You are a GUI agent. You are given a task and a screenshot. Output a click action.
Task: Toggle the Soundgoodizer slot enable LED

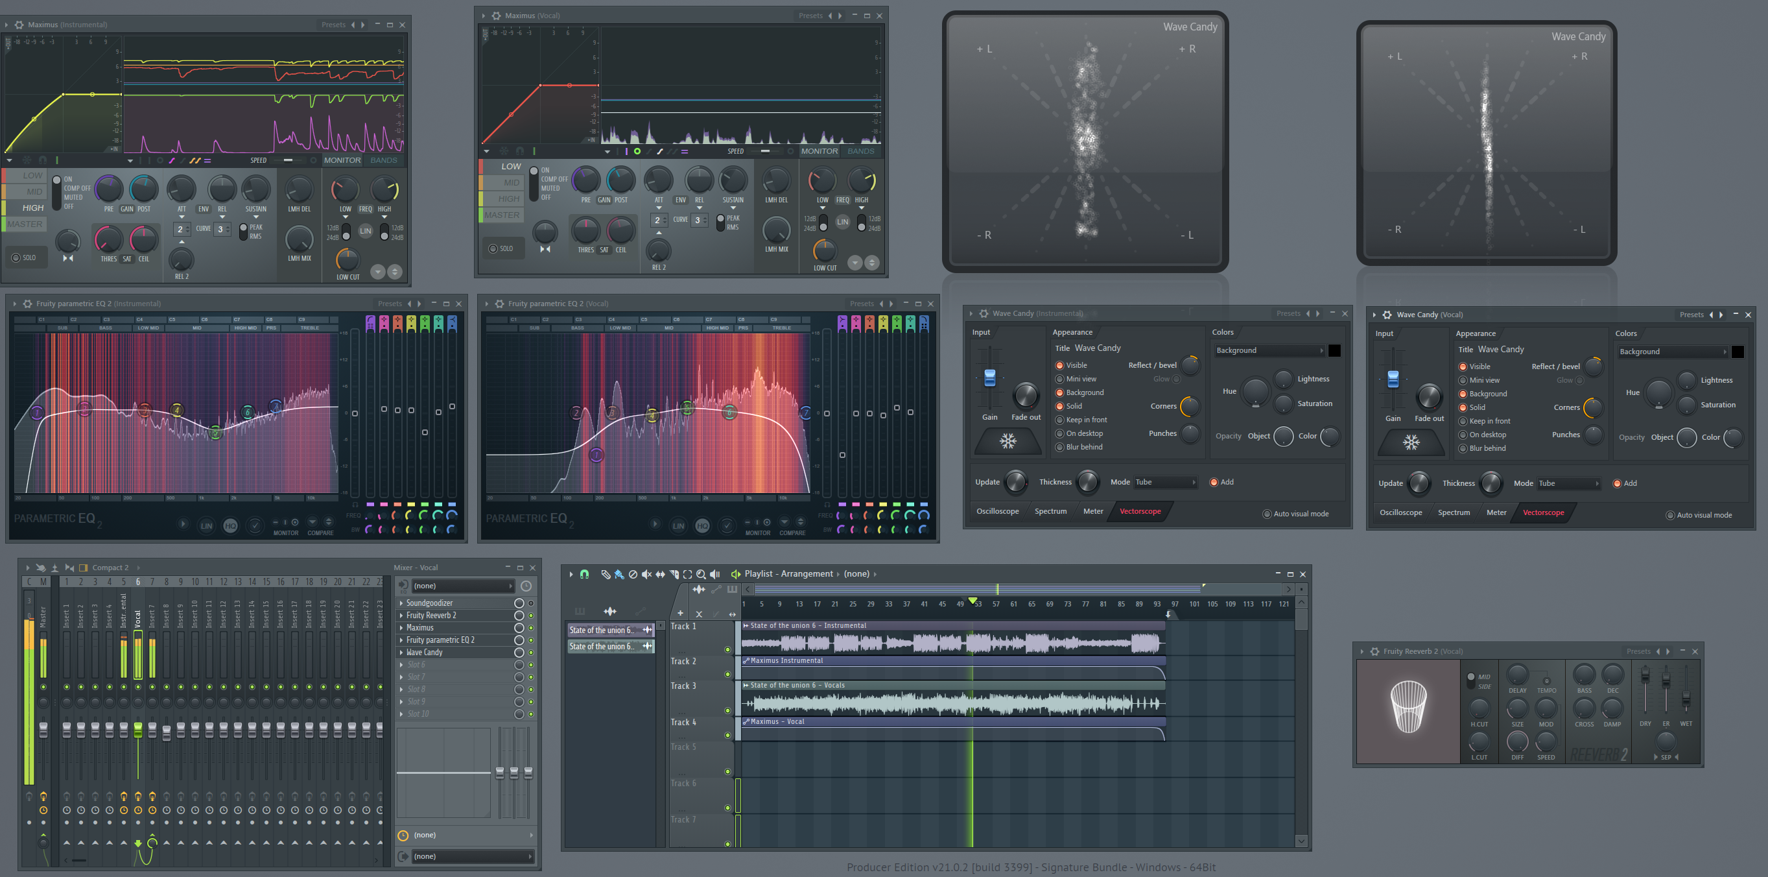pos(530,603)
